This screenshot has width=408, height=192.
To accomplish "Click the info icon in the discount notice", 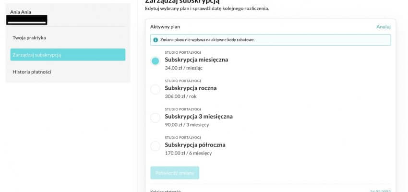I will coord(156,40).
